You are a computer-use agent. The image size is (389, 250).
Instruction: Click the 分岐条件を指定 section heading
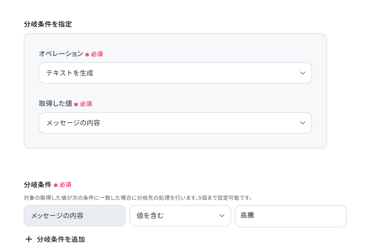tap(48, 24)
